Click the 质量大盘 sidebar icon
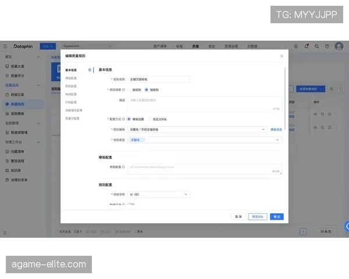The image size is (349, 279). click(7, 66)
